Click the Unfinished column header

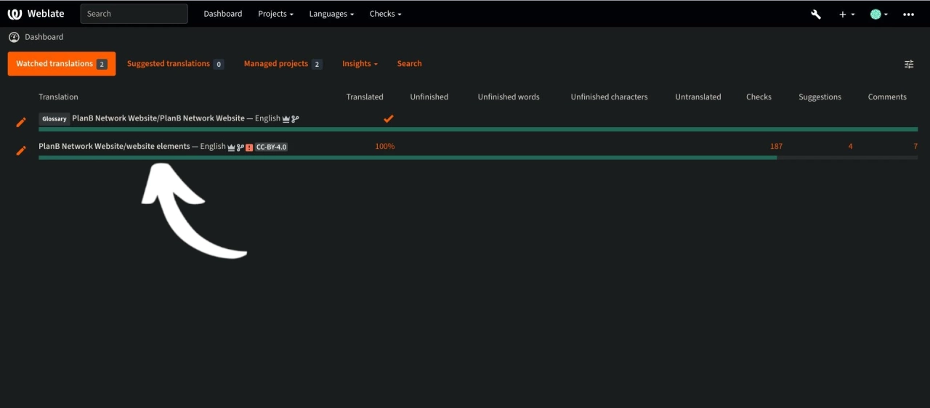tap(429, 97)
